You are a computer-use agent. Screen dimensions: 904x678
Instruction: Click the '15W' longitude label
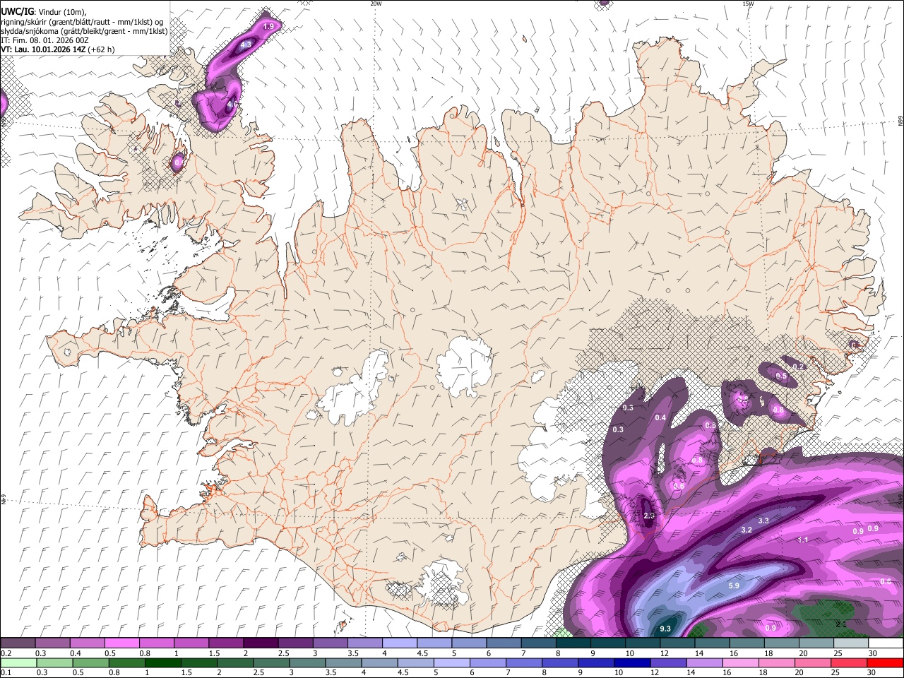(x=748, y=4)
